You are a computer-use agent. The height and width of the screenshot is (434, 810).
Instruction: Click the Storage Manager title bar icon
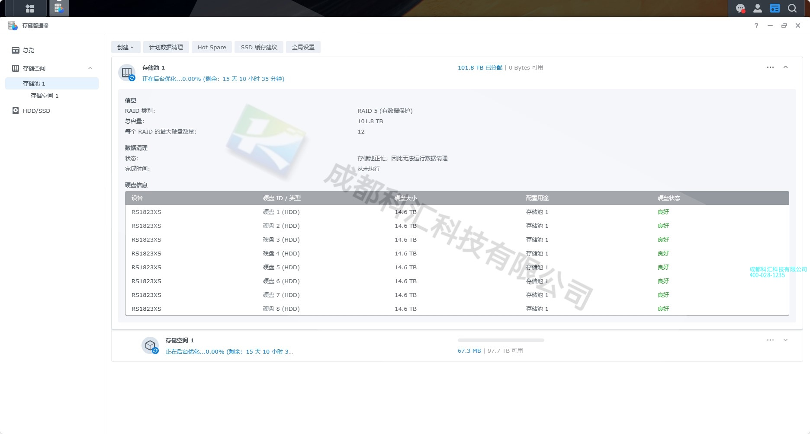pos(13,26)
